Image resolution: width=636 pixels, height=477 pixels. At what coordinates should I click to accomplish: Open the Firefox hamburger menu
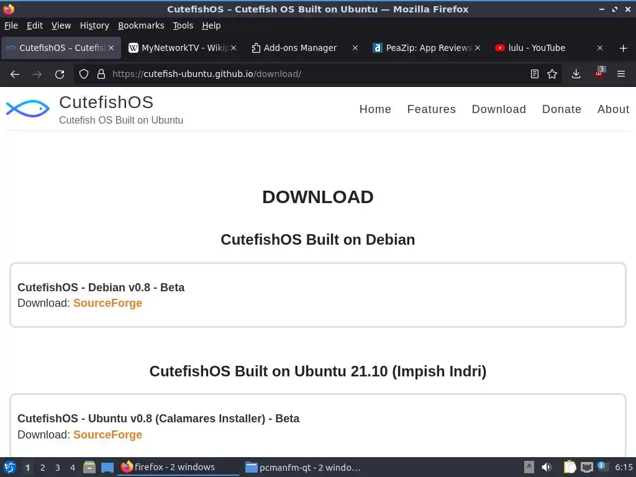point(621,74)
